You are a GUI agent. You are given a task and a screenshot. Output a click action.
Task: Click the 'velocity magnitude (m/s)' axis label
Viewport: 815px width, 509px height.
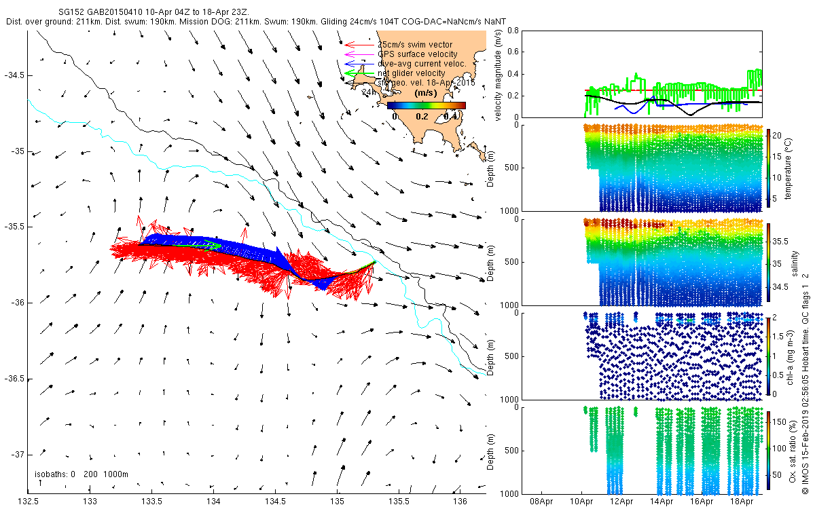click(x=499, y=75)
